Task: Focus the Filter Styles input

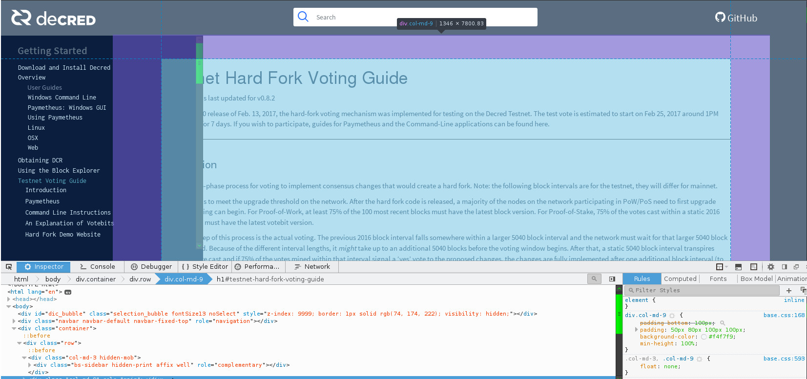Action: 702,290
